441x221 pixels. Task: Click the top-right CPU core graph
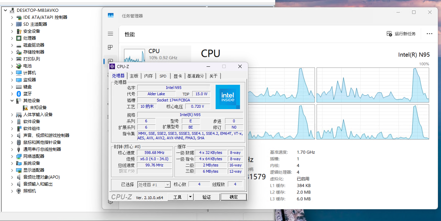point(373,85)
